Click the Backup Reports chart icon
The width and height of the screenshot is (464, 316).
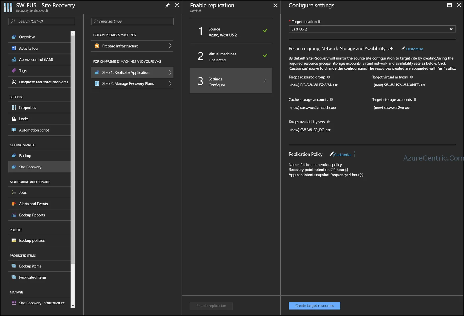pyautogui.click(x=14, y=215)
